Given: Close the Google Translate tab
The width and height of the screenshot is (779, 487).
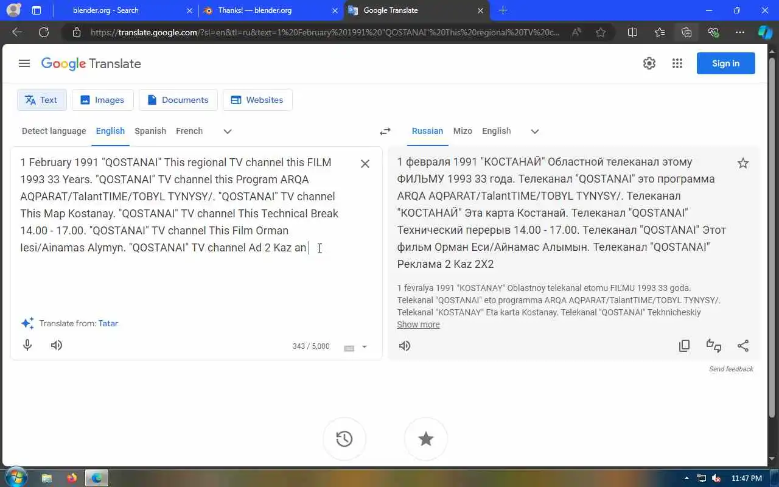Looking at the screenshot, I should tap(481, 10).
